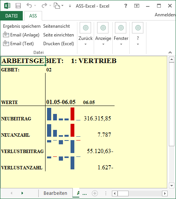
Task: Collapse the ribbon with the chevron
Action: pyautogui.click(x=170, y=52)
